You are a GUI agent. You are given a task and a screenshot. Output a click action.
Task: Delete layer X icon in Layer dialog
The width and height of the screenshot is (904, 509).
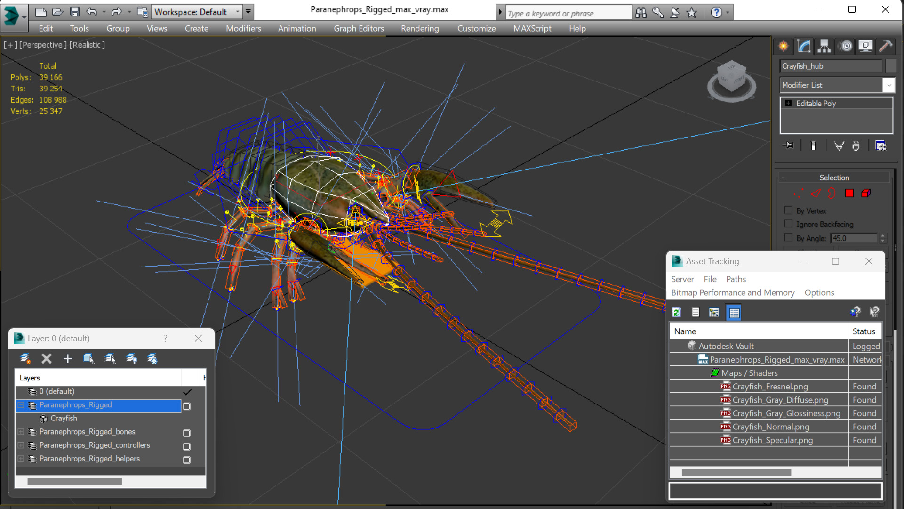(47, 359)
